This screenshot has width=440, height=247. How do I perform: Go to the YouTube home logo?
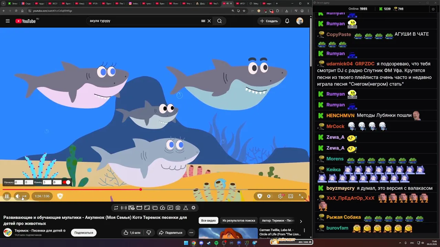26,21
